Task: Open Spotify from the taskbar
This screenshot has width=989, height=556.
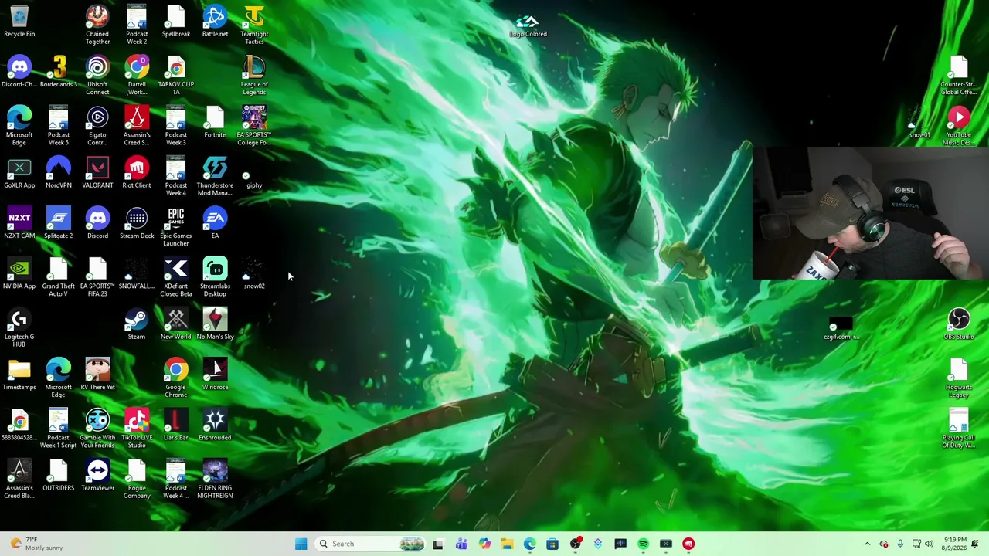Action: click(x=643, y=544)
